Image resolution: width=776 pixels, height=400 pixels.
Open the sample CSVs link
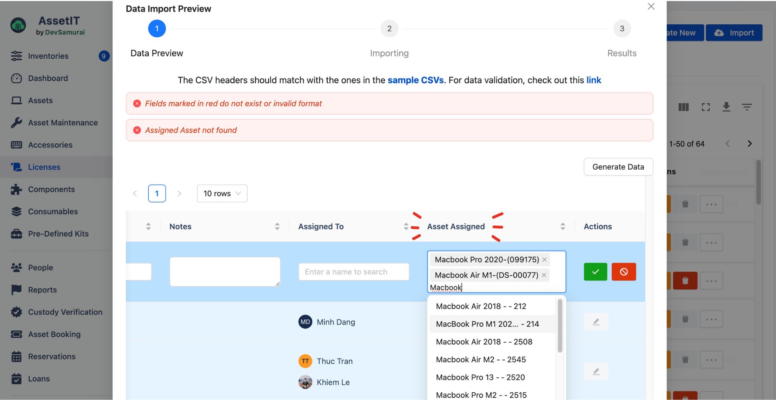tap(416, 80)
